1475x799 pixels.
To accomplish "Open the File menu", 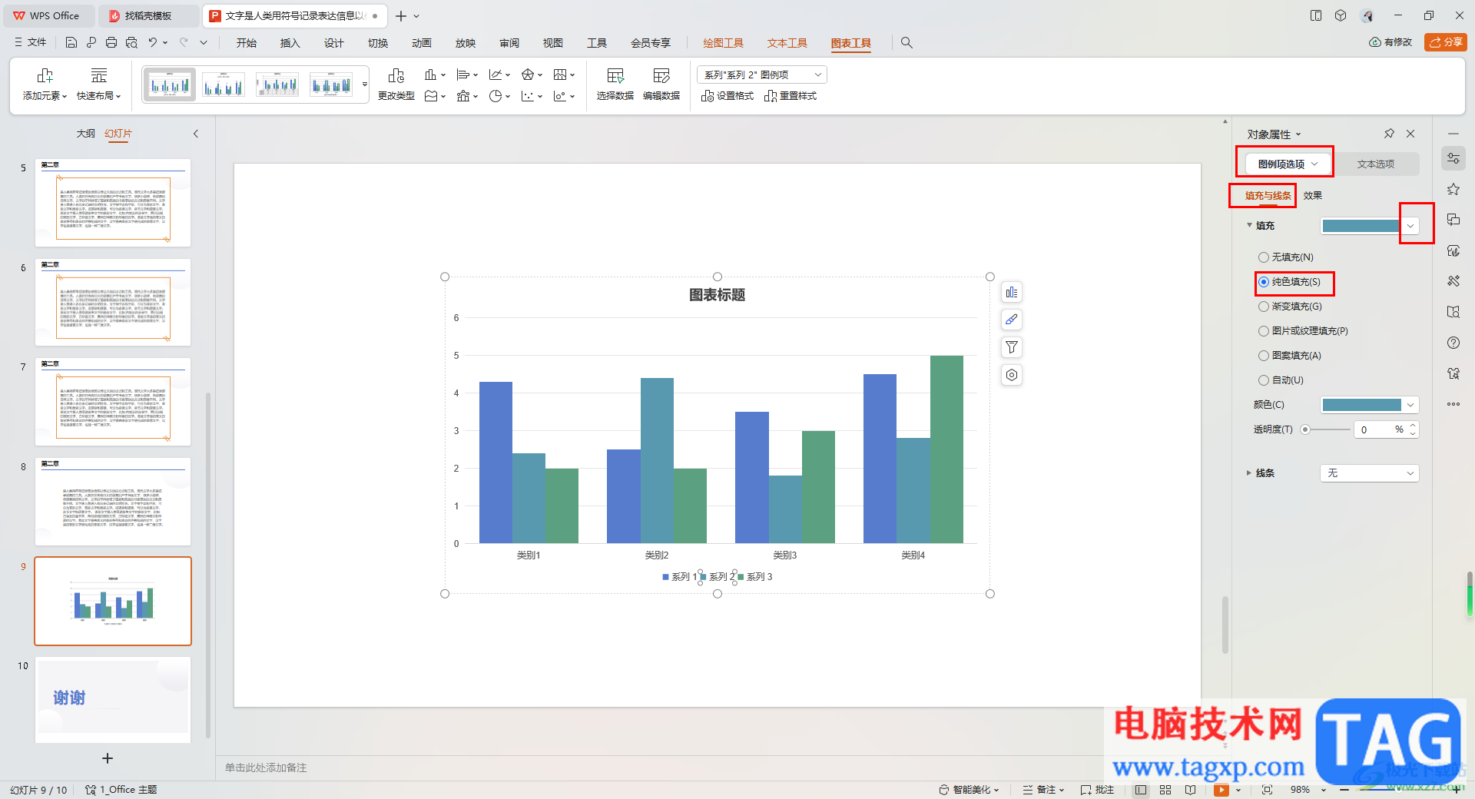I will click(31, 43).
